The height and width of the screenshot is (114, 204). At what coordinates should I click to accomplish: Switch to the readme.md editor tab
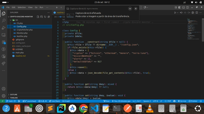(59, 12)
